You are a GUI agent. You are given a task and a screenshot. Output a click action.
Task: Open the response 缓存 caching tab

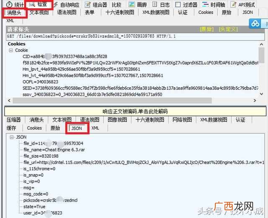coord(11,128)
